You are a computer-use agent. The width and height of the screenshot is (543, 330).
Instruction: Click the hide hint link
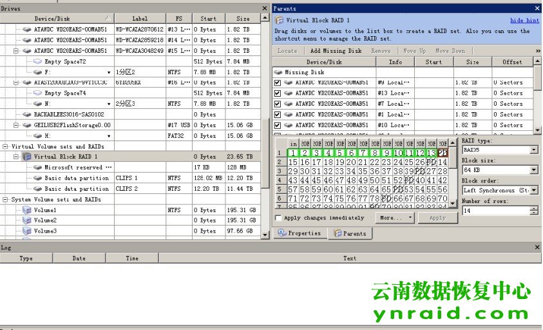click(x=524, y=21)
